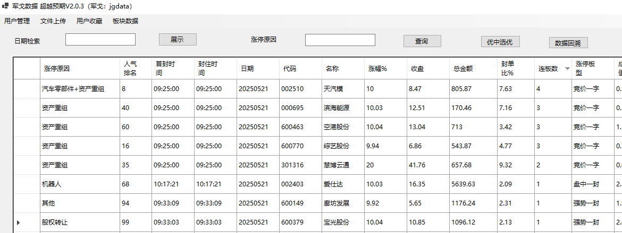Focus the 日期检索 input field

100,40
